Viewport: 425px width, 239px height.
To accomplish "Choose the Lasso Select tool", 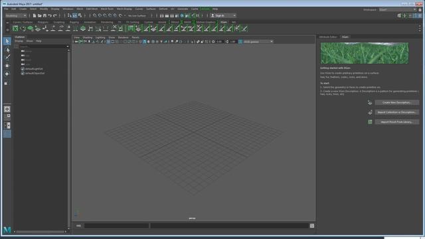I will (x=7, y=50).
